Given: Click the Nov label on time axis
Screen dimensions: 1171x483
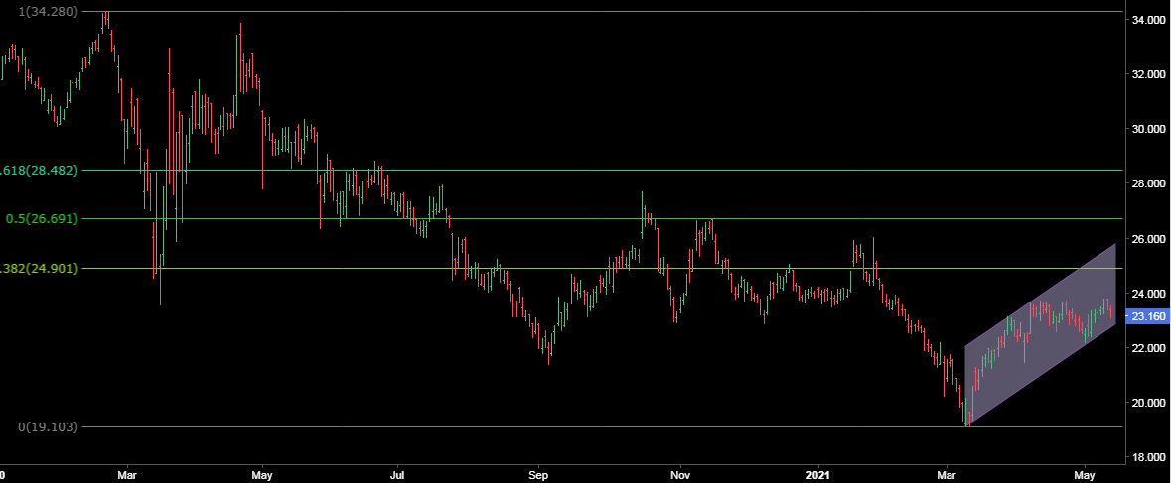Looking at the screenshot, I should coord(680,473).
